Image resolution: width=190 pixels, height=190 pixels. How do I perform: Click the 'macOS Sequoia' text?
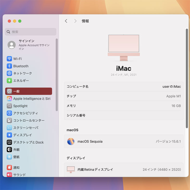pyautogui.click(x=90, y=141)
